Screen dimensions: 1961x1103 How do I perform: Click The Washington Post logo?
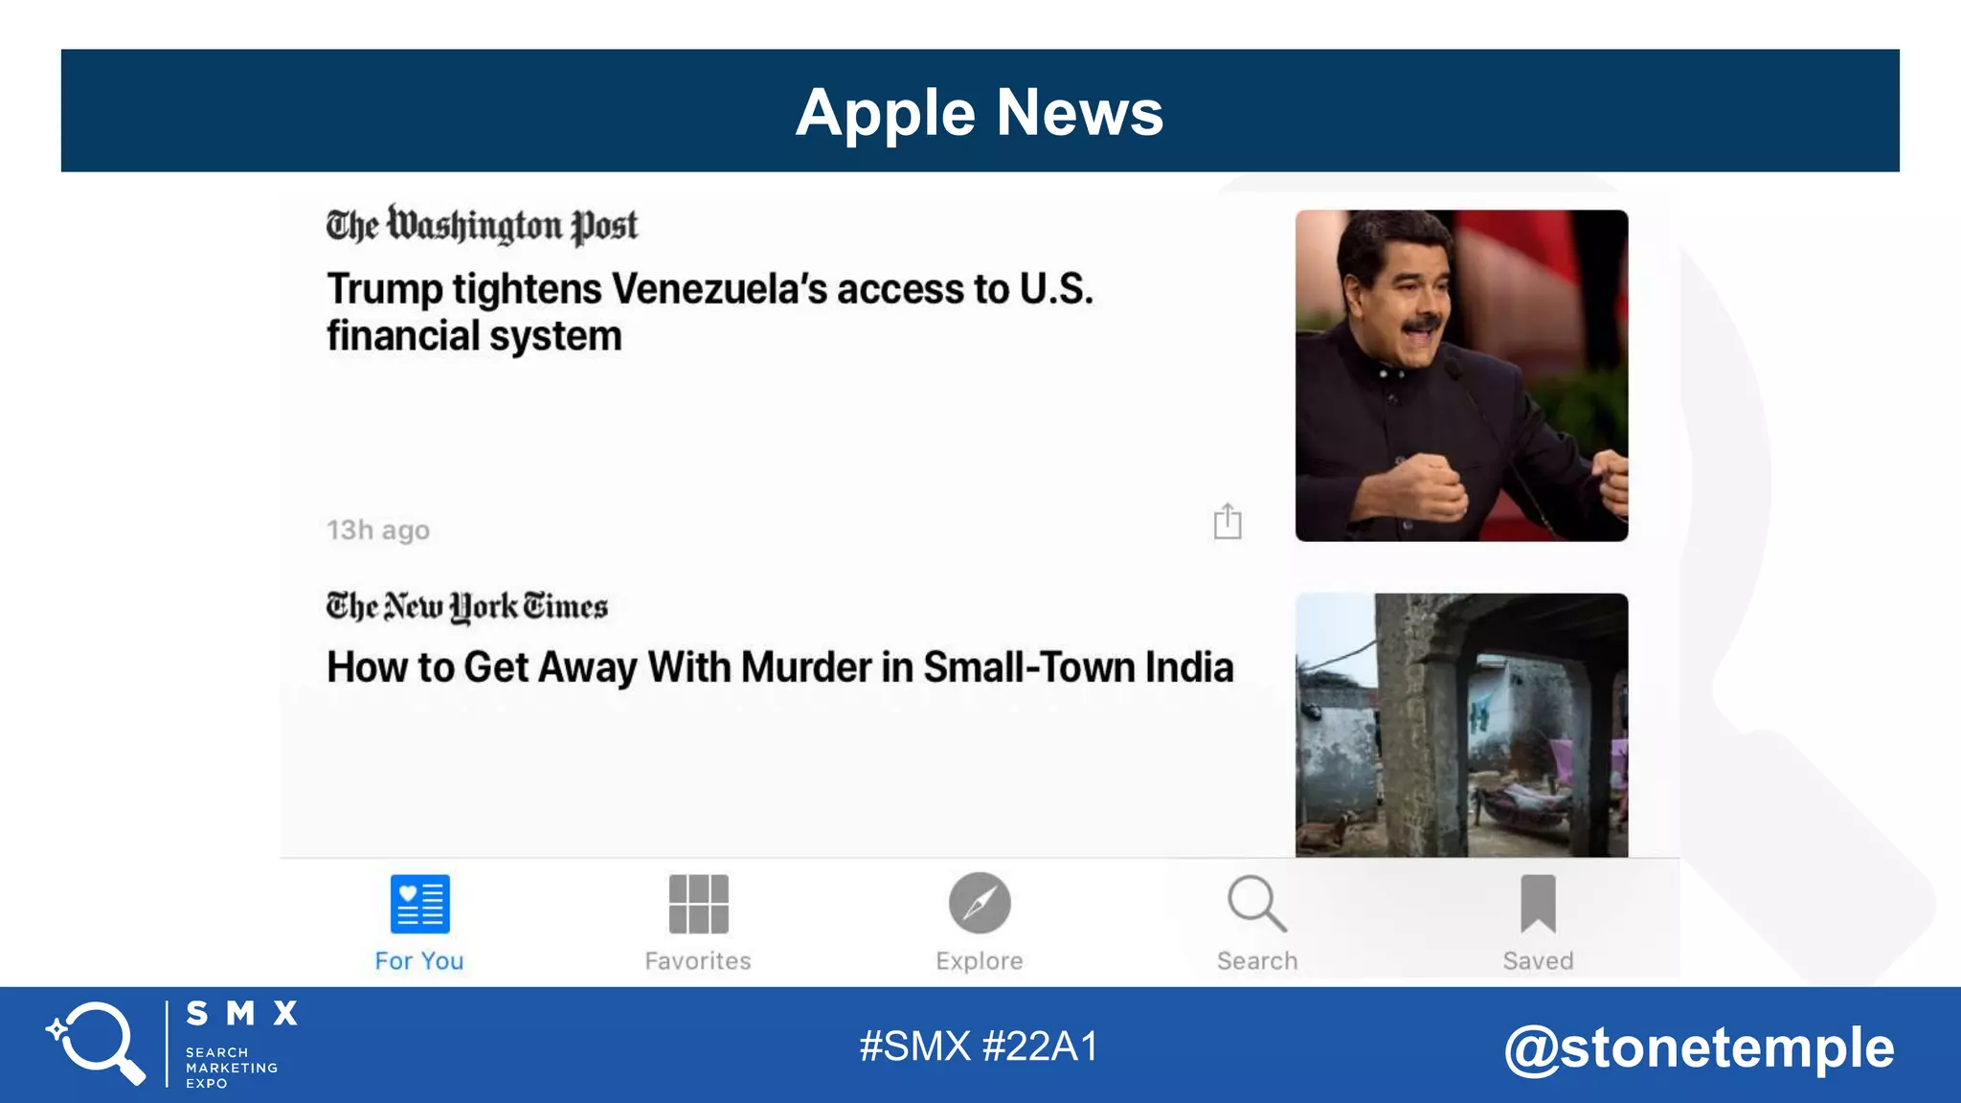[482, 226]
